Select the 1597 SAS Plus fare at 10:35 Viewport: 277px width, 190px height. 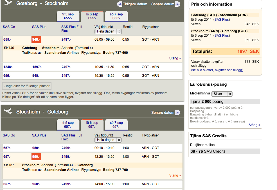pos(37,67)
